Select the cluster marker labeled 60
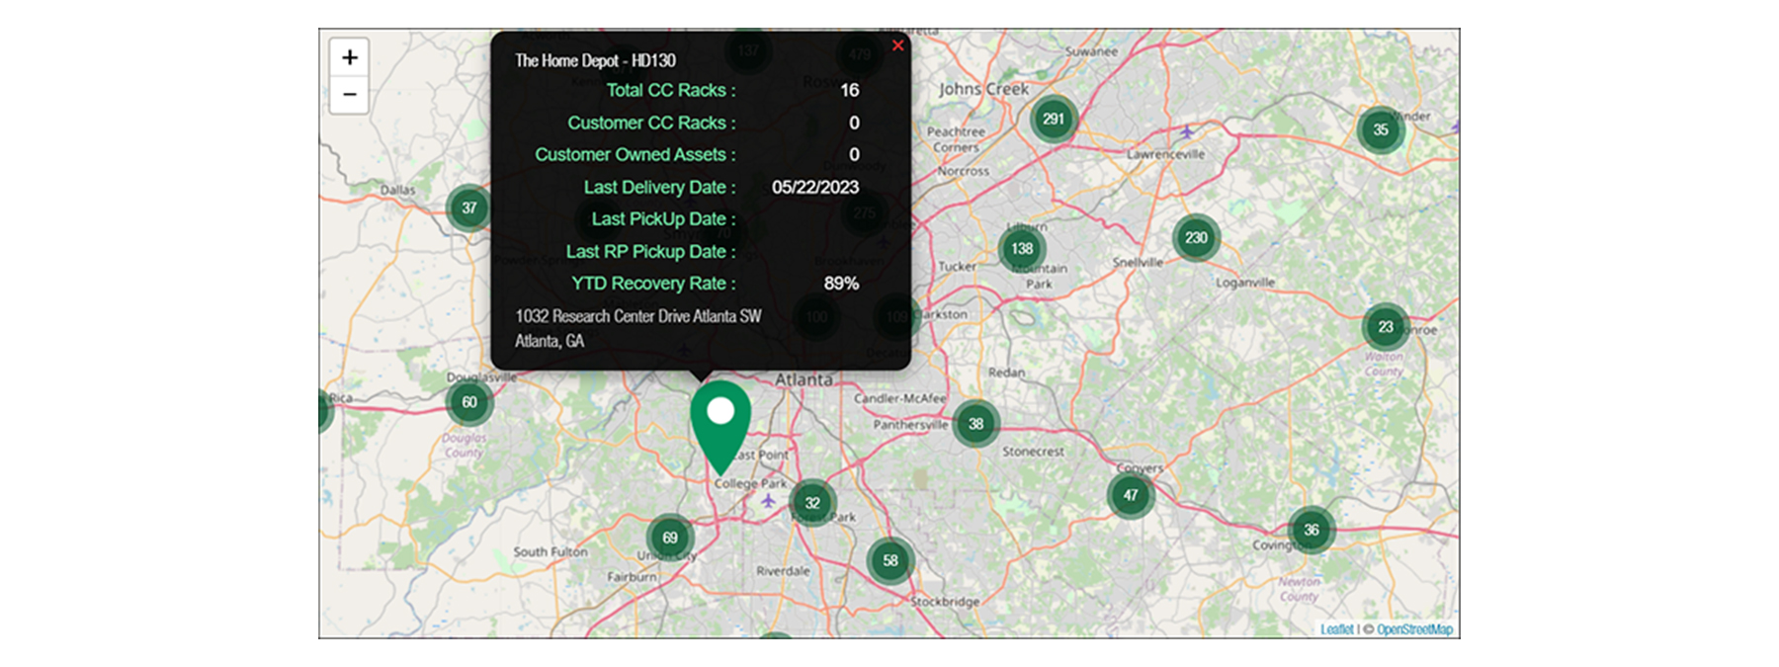 coord(469,402)
